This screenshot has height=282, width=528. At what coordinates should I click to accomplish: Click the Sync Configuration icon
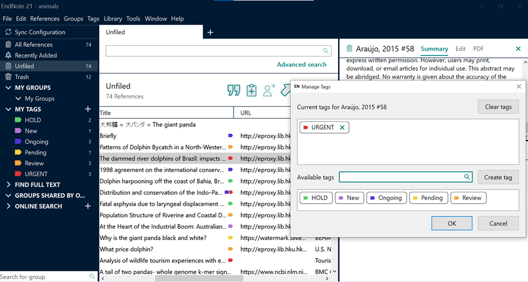[8, 32]
